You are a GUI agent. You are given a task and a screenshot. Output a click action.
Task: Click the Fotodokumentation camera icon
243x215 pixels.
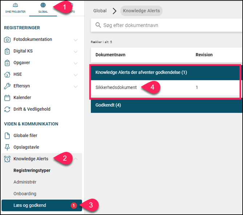pos(7,40)
